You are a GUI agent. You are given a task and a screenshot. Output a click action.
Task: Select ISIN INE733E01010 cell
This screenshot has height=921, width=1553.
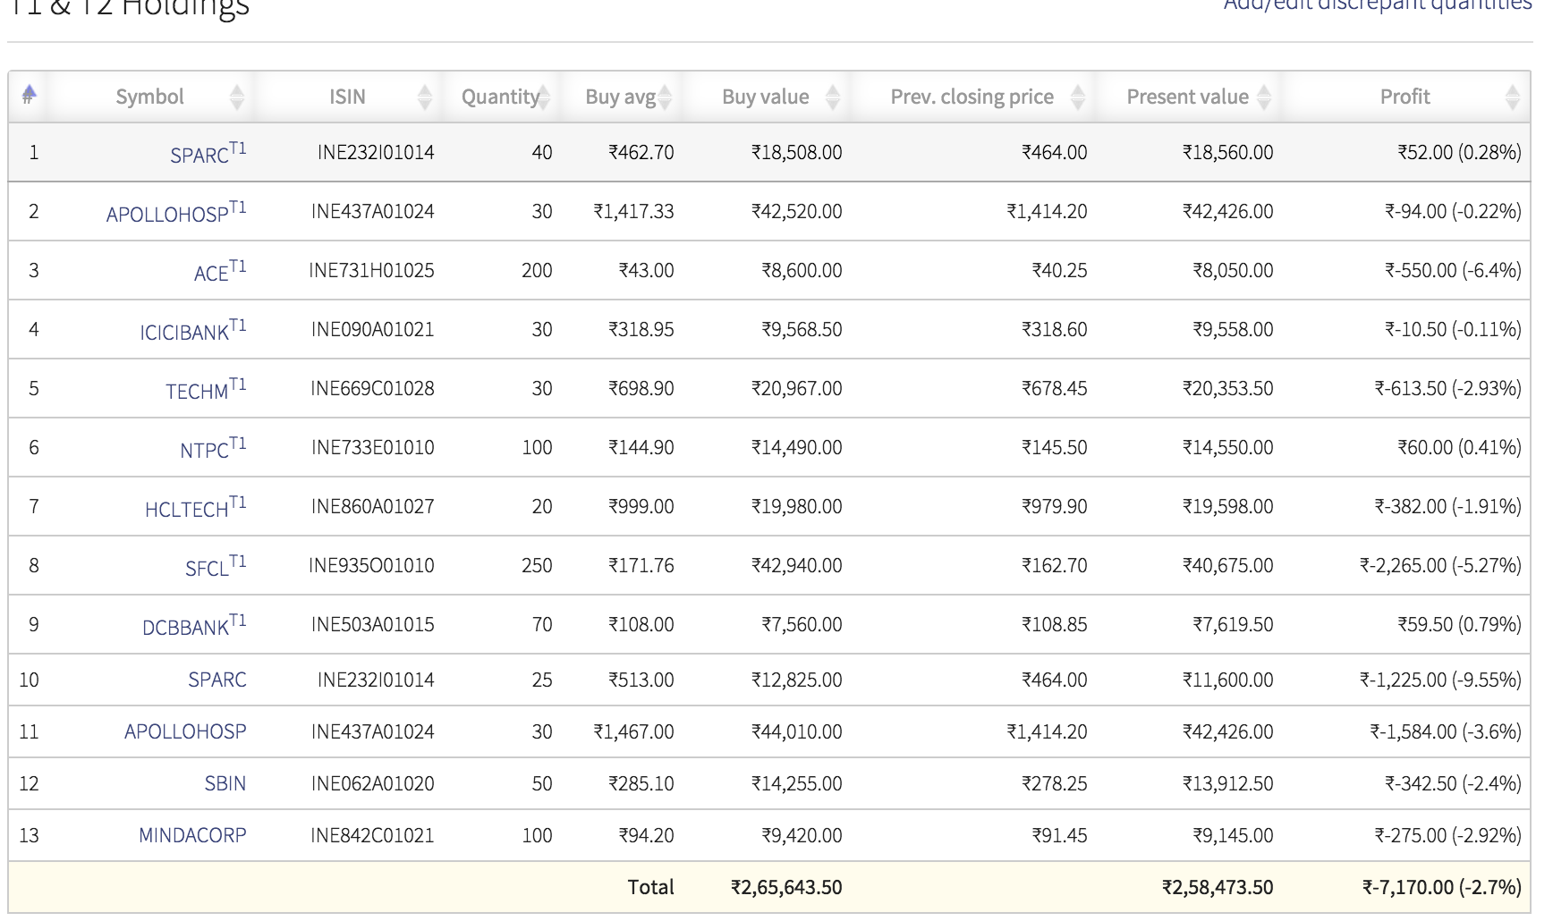click(x=372, y=447)
